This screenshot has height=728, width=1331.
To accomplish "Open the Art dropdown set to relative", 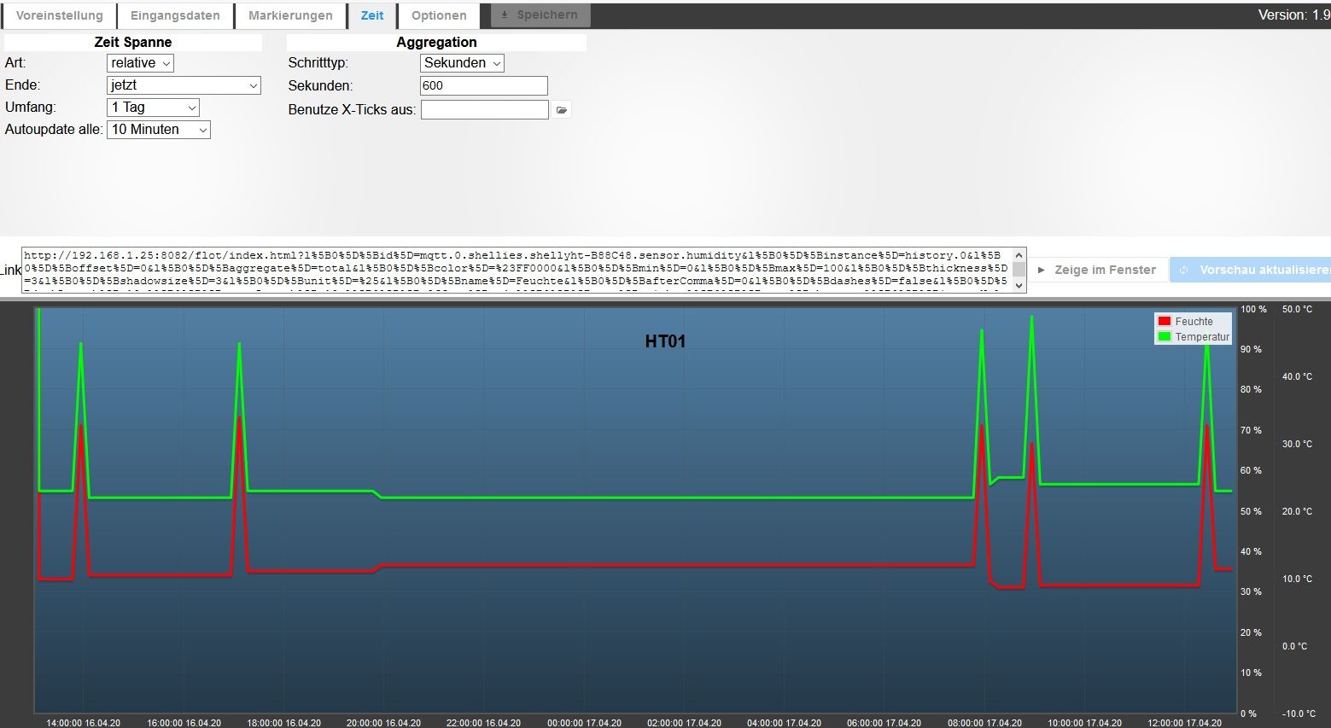I will (140, 63).
